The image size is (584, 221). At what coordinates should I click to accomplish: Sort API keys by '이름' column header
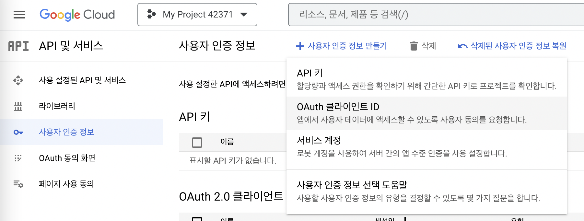click(227, 142)
